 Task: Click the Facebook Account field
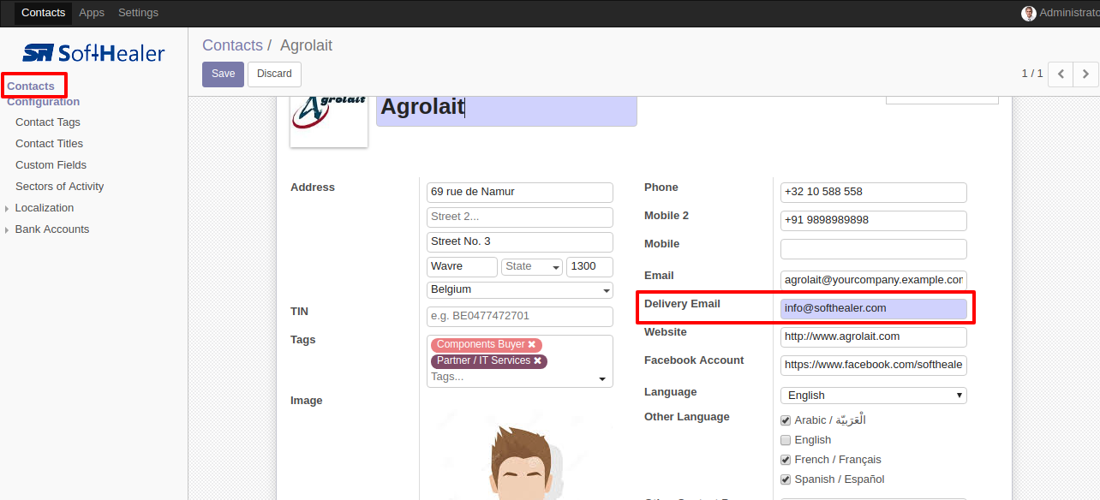pos(873,366)
